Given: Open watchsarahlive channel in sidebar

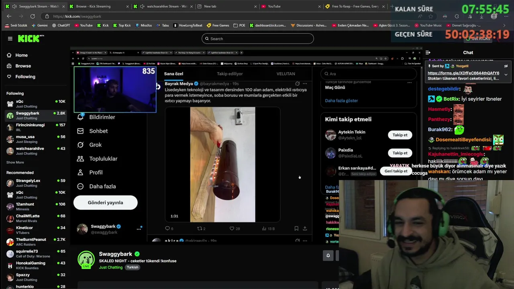Looking at the screenshot, I should pyautogui.click(x=36, y=151).
